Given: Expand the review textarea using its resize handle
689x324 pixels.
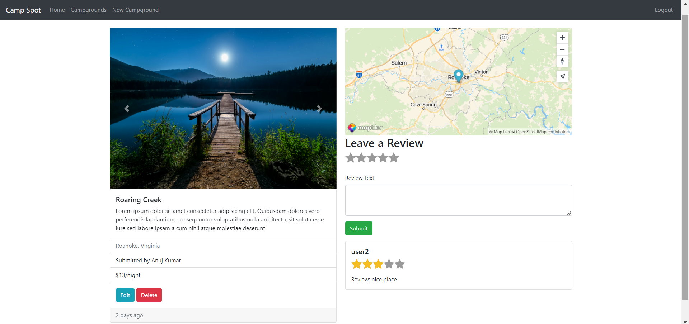Looking at the screenshot, I should [569, 214].
